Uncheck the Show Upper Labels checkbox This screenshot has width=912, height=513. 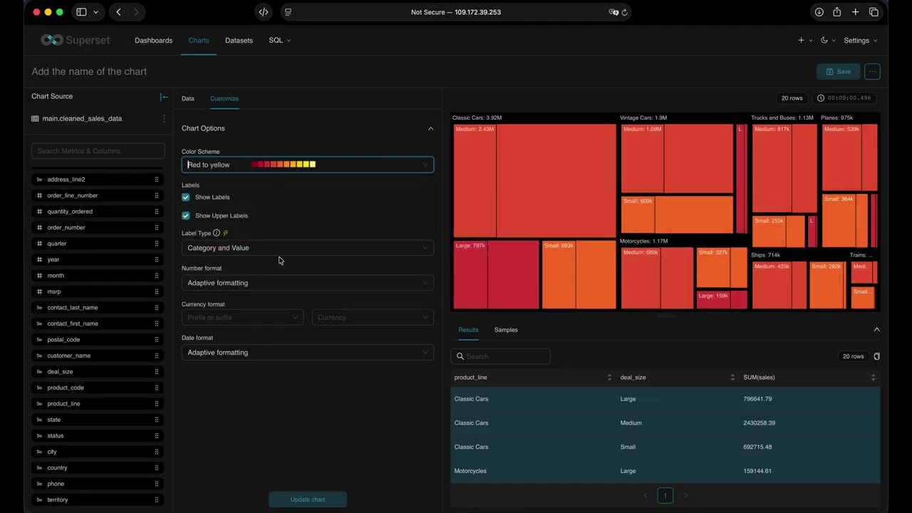(186, 216)
